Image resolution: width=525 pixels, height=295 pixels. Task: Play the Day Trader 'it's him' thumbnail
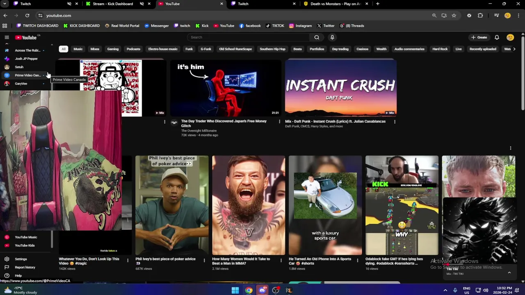[x=226, y=88]
